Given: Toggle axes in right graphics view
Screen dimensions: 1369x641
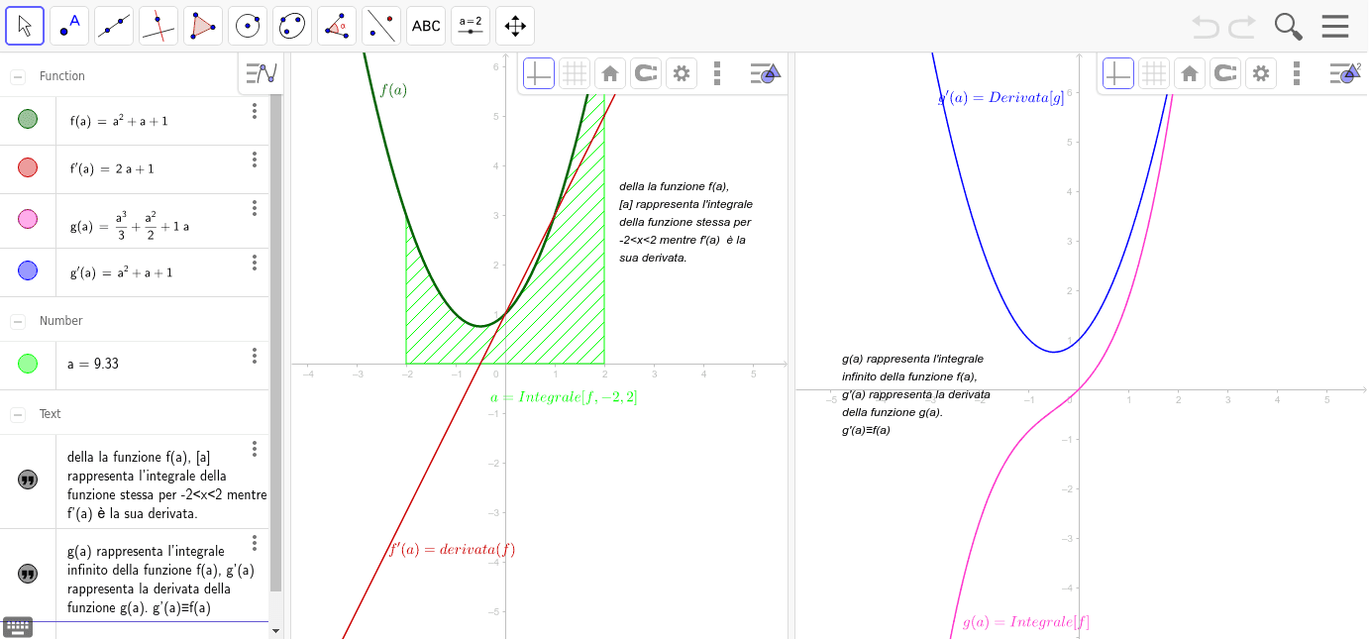Looking at the screenshot, I should [x=1118, y=73].
